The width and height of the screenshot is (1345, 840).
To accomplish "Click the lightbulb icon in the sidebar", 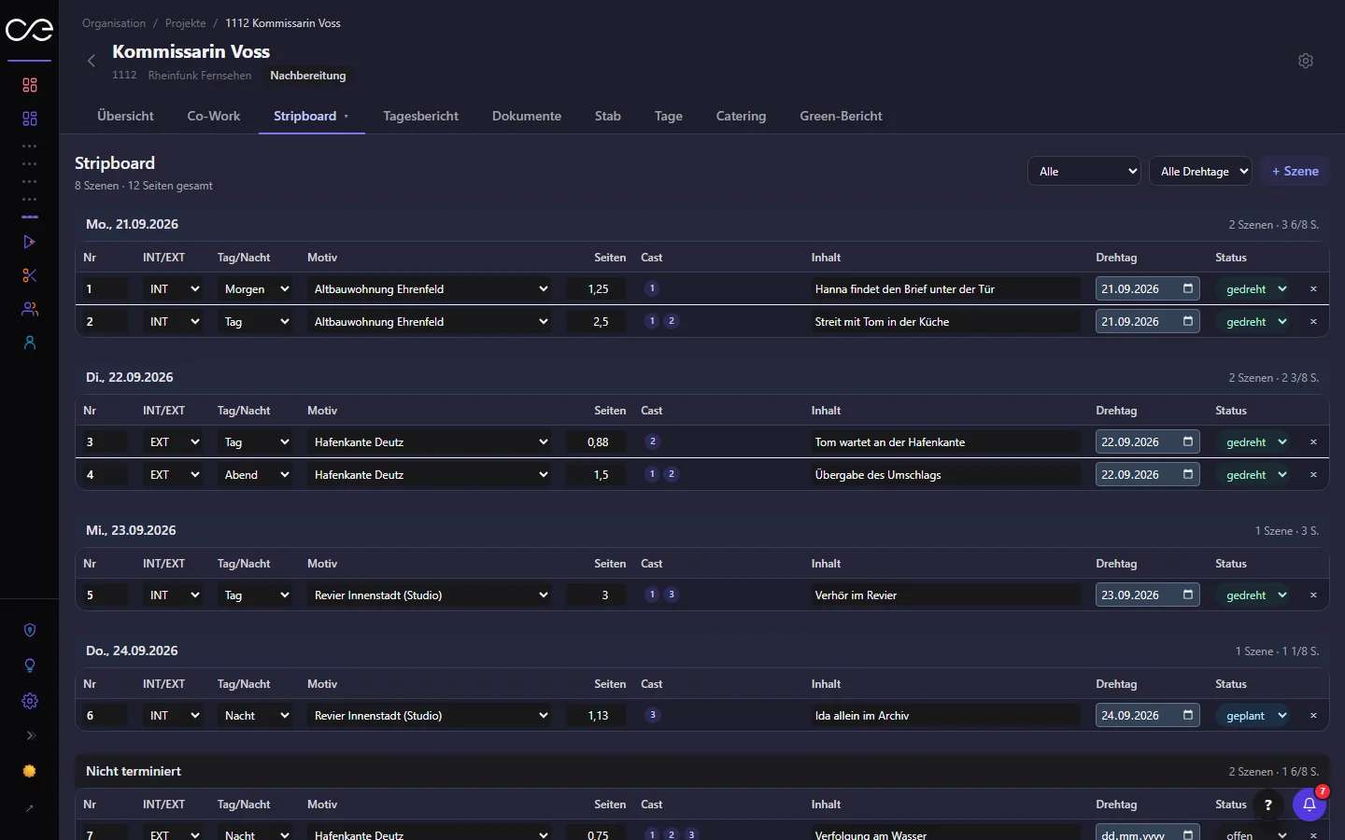I will click(x=30, y=665).
